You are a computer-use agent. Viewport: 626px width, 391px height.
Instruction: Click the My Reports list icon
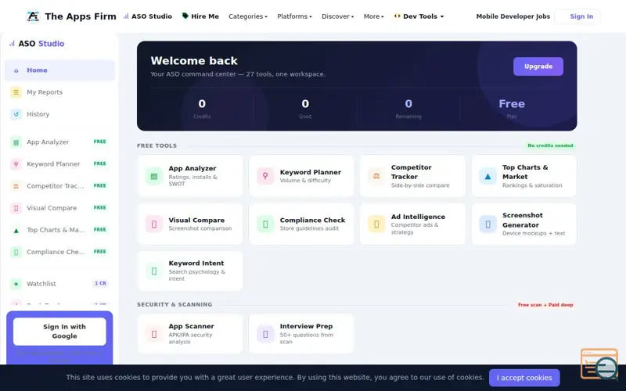coord(16,92)
